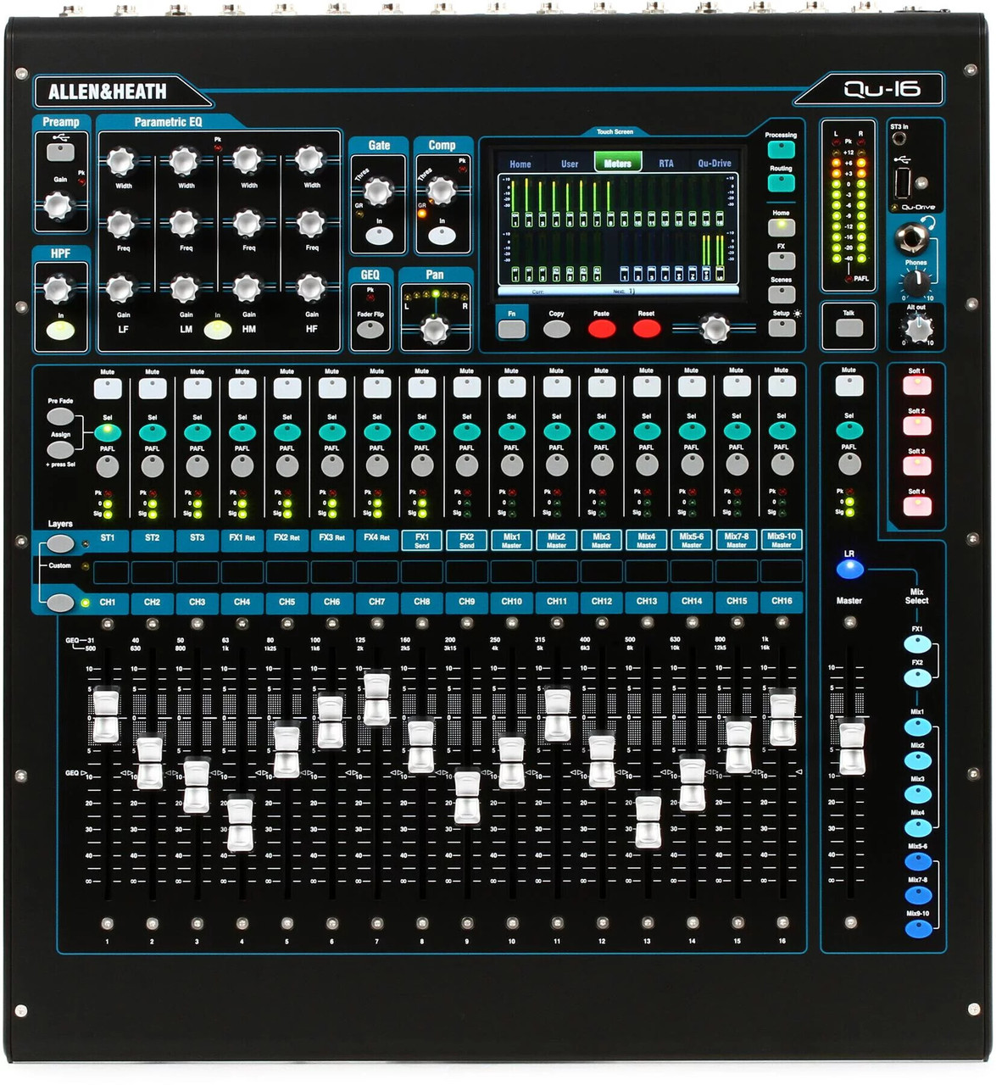The width and height of the screenshot is (996, 1085).
Task: Toggle PAFL on the Master strip
Action: [x=849, y=465]
